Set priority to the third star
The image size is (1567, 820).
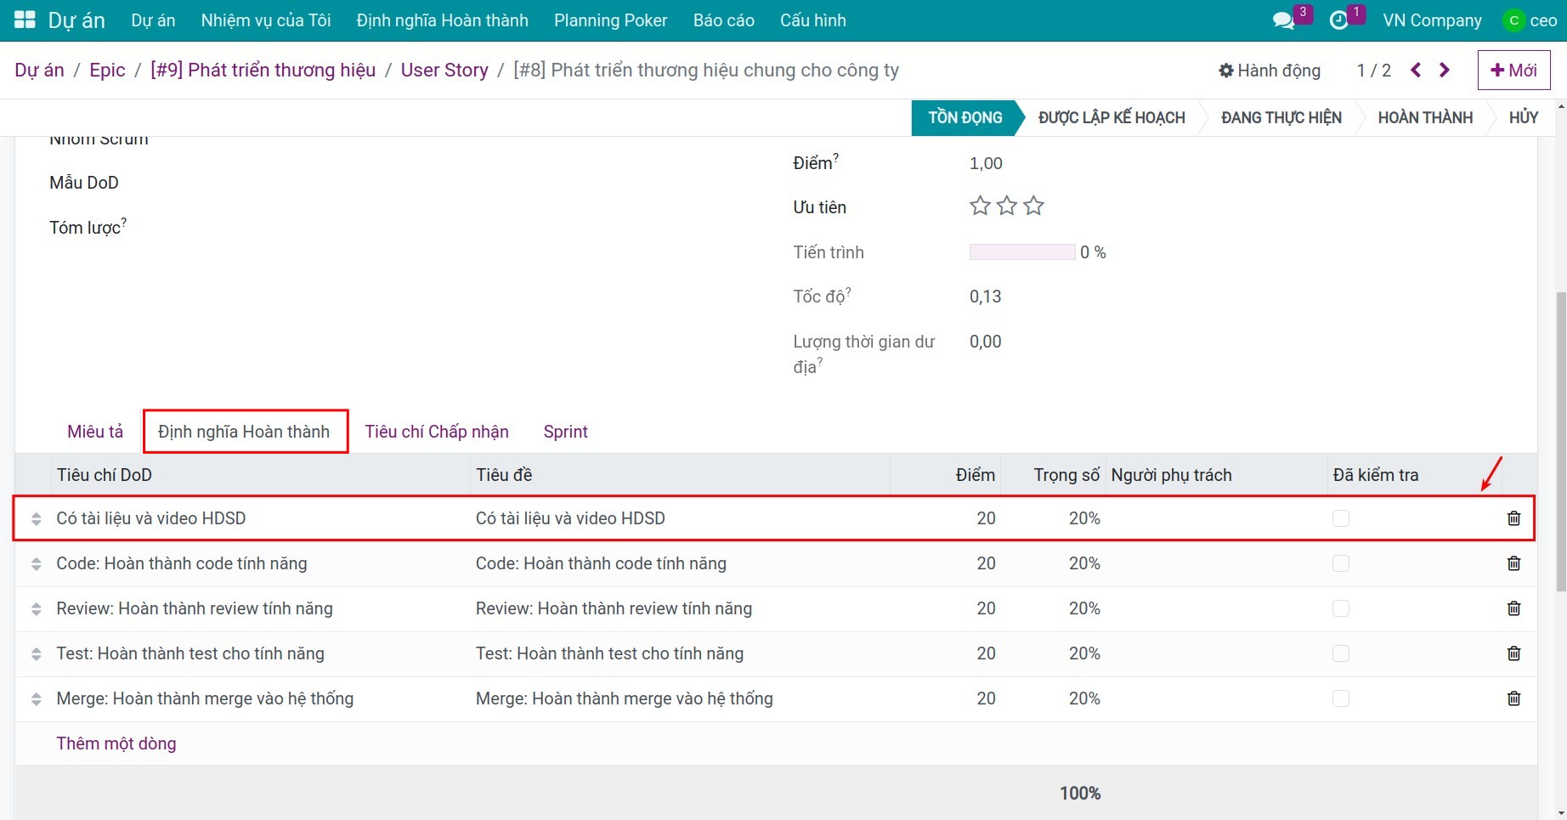[x=1033, y=206]
